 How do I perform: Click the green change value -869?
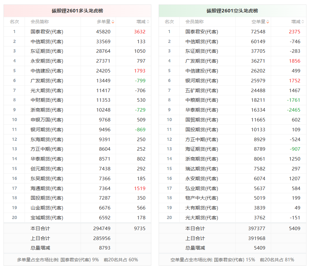click(x=140, y=130)
